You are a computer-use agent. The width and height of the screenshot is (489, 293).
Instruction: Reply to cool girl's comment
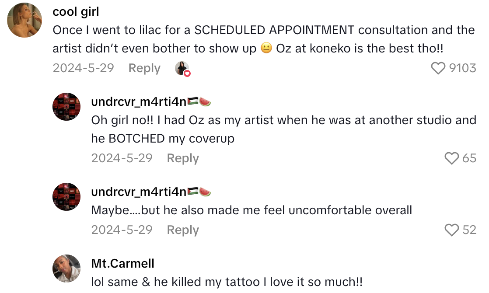tap(144, 68)
